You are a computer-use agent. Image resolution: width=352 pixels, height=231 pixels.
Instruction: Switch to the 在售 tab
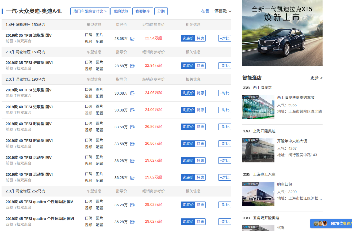click(205, 11)
